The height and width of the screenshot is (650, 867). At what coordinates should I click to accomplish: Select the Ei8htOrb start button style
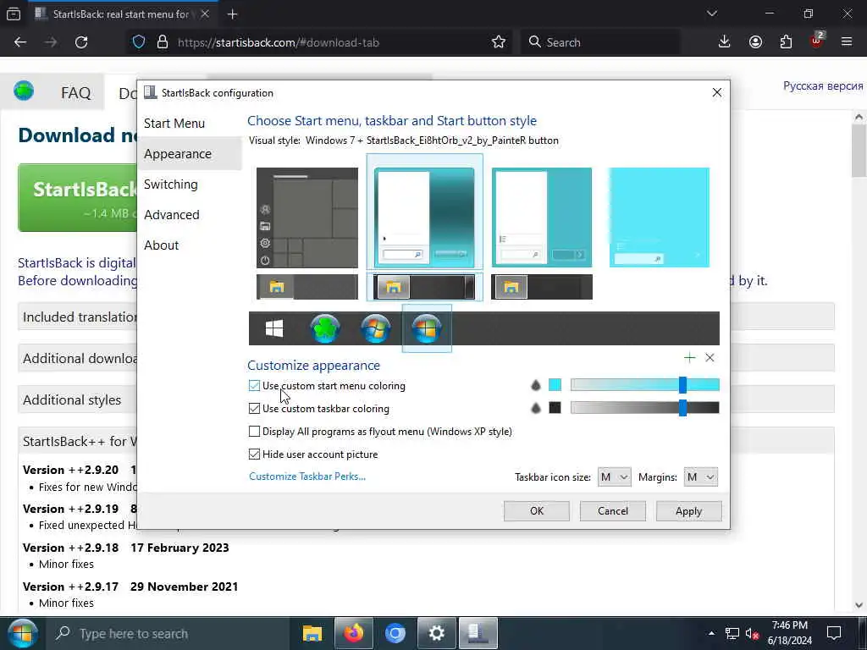427,328
